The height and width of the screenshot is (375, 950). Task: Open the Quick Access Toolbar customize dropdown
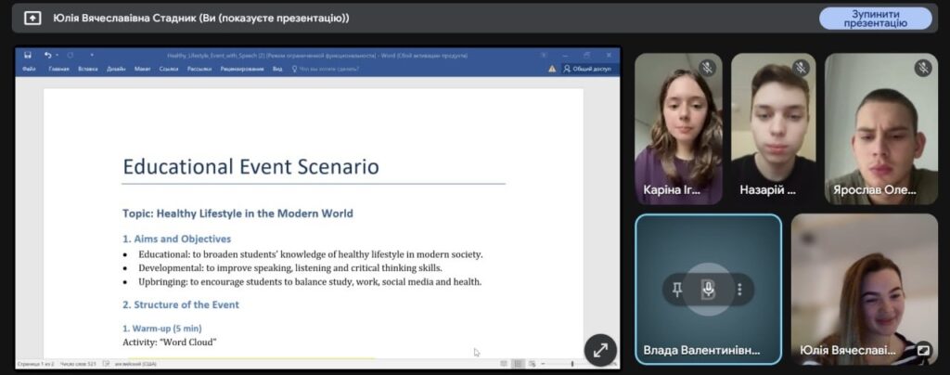(x=92, y=56)
